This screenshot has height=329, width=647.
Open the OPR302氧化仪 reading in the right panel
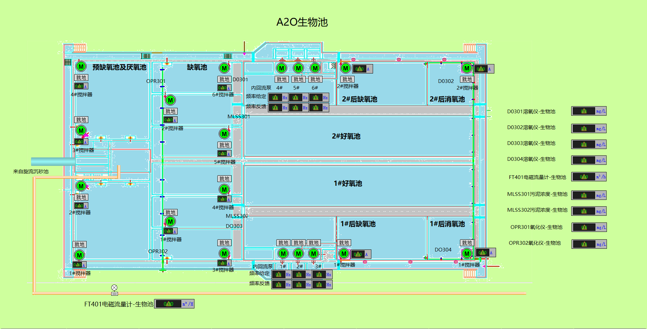click(x=588, y=244)
